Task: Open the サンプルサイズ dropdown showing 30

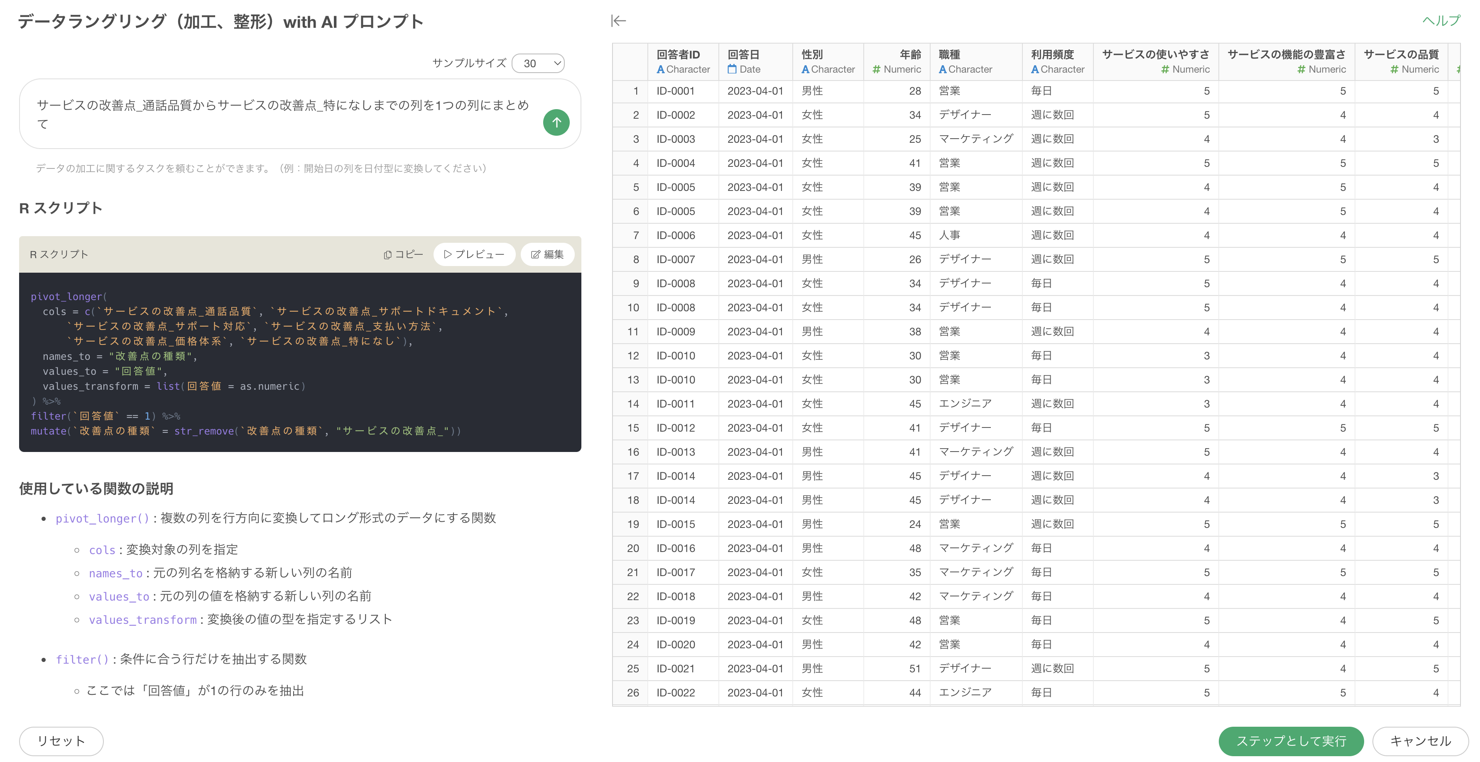Action: point(538,63)
